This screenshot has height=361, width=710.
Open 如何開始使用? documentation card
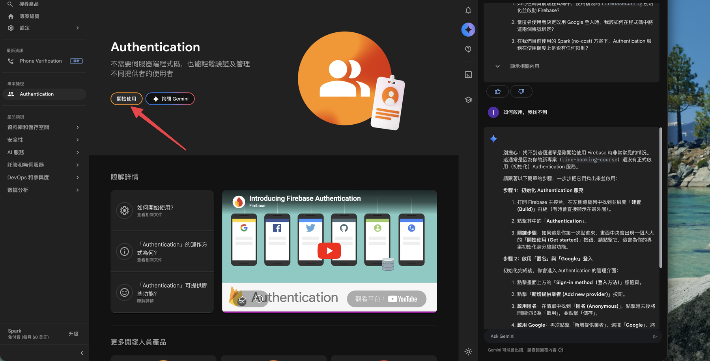click(x=162, y=211)
